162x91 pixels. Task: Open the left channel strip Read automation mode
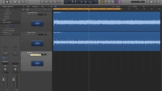[x=5, y=66]
